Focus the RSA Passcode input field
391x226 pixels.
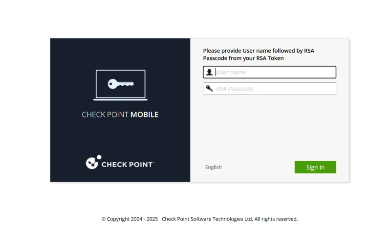click(275, 89)
